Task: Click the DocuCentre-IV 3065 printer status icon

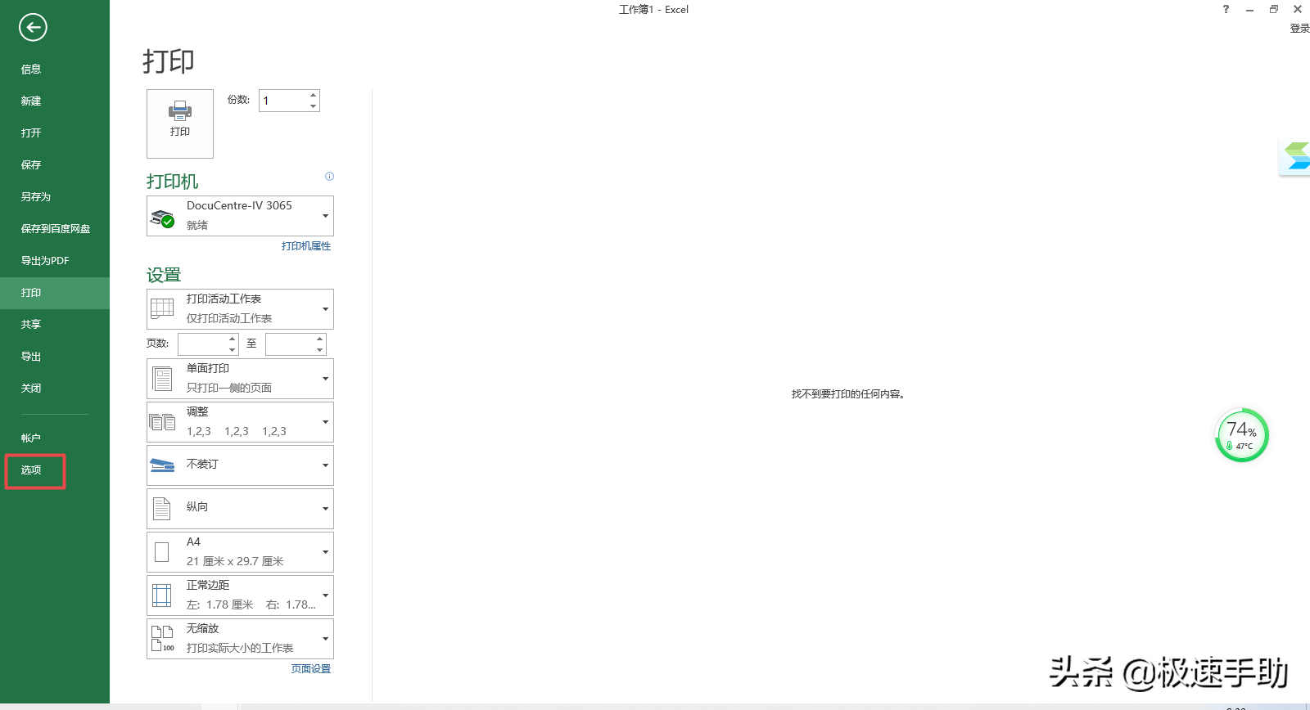Action: 162,217
